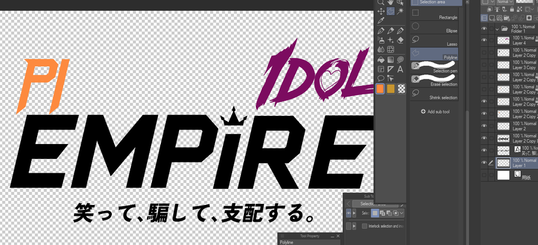Viewport: 538px width, 245px height.
Task: Expand selection mode options chevron
Action: click(402, 213)
